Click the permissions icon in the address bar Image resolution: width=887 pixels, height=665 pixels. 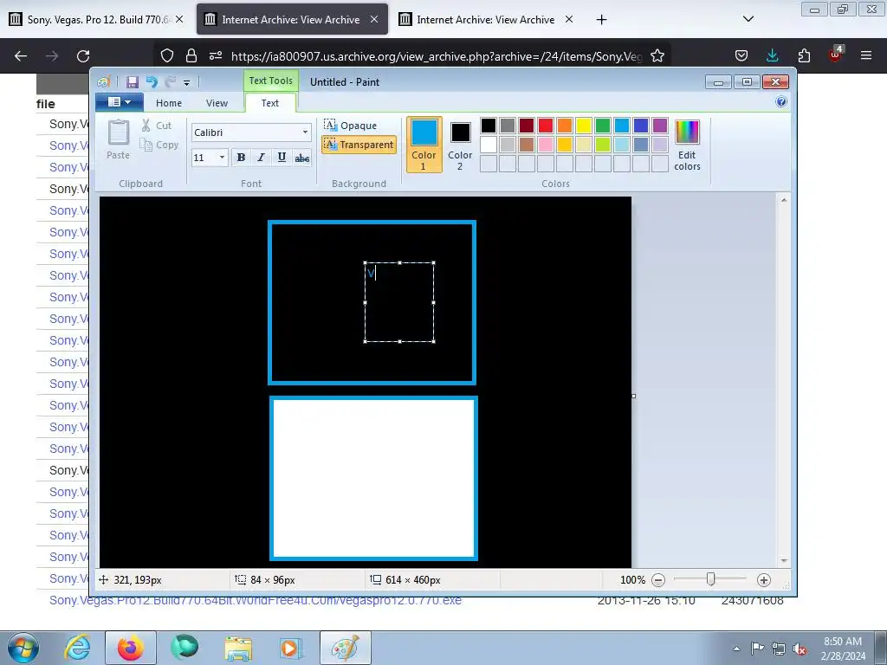click(x=216, y=55)
